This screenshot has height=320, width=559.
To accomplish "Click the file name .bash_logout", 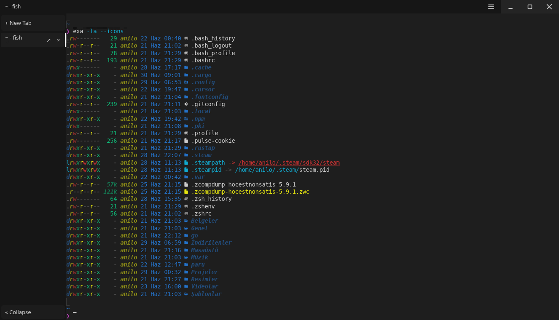I will tap(211, 45).
